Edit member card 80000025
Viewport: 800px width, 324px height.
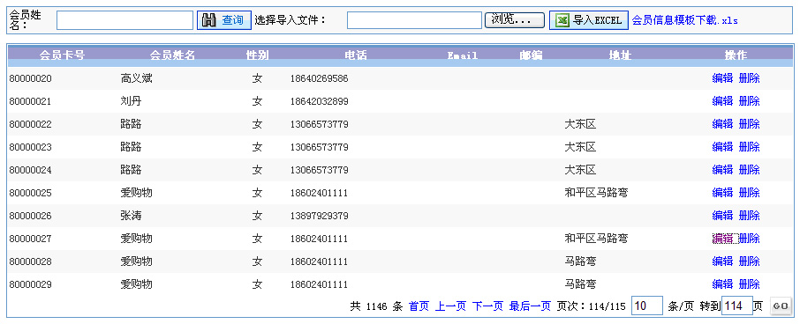tap(722, 193)
